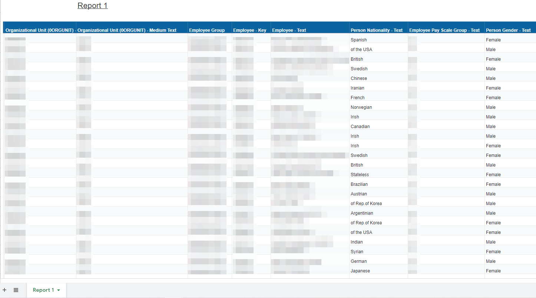This screenshot has height=298, width=536.
Task: Select the cell containing Spanish
Action: pos(359,40)
